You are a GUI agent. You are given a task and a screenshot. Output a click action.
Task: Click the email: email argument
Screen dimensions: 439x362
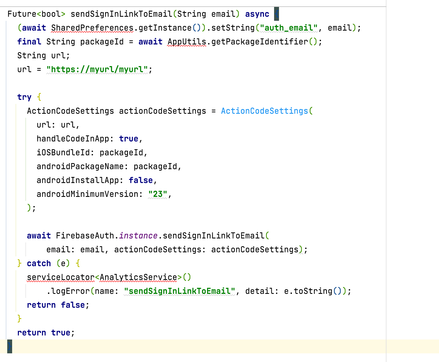coord(75,249)
